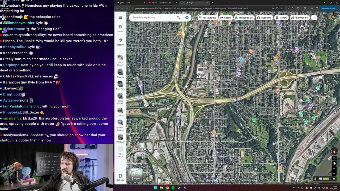Image resolution: width=340 pixels, height=191 pixels.
Task: Filter map by Hotels
Action: [226, 18]
